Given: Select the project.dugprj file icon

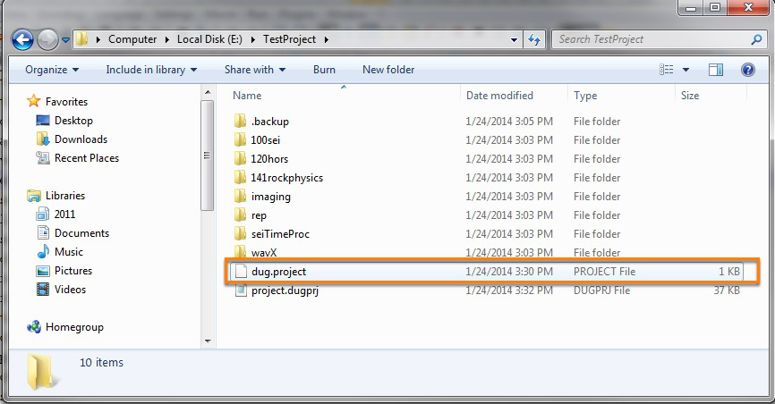Looking at the screenshot, I should coord(241,290).
